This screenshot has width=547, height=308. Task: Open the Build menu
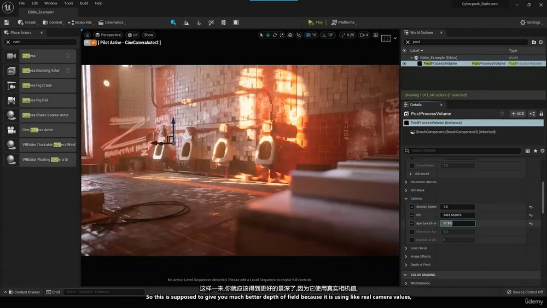point(84,3)
